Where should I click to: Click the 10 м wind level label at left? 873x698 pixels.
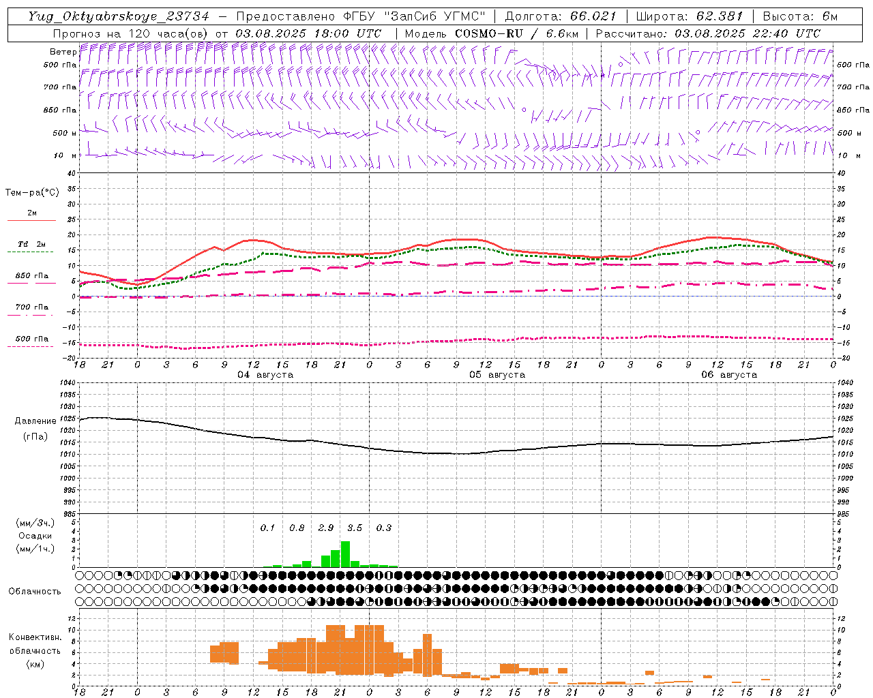(65, 156)
